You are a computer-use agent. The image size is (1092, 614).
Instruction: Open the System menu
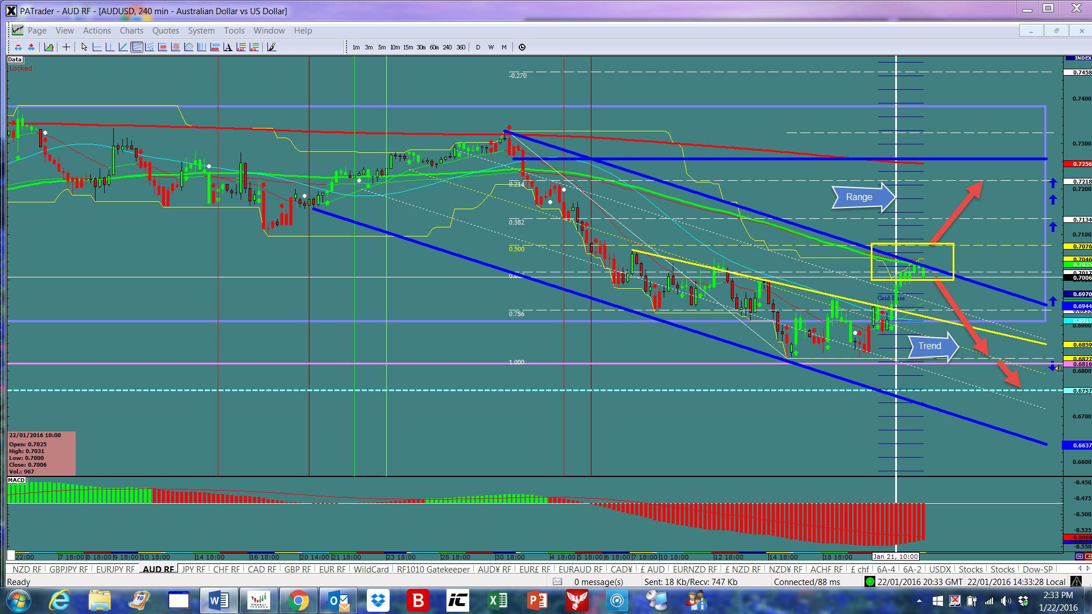click(x=201, y=31)
